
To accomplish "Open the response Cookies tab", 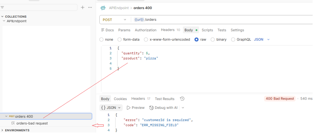I will (120, 99).
